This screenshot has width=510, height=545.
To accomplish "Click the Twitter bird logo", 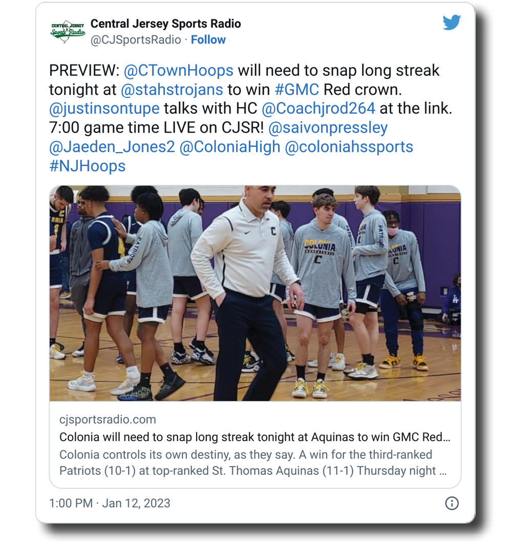I will 452,23.
